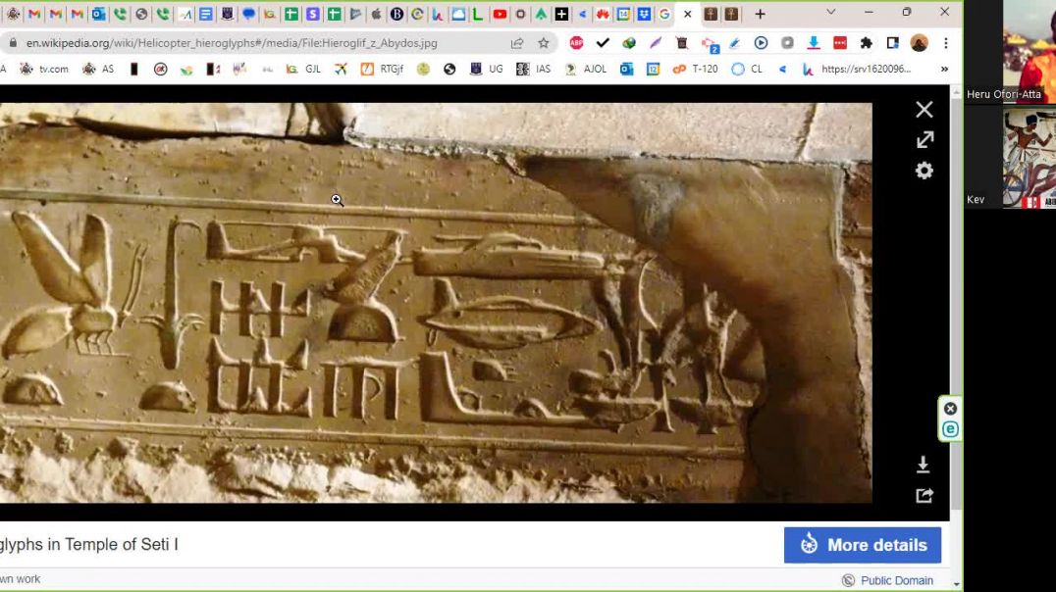This screenshot has width=1056, height=592.
Task: Open the grey camera extension icon
Action: pos(787,43)
